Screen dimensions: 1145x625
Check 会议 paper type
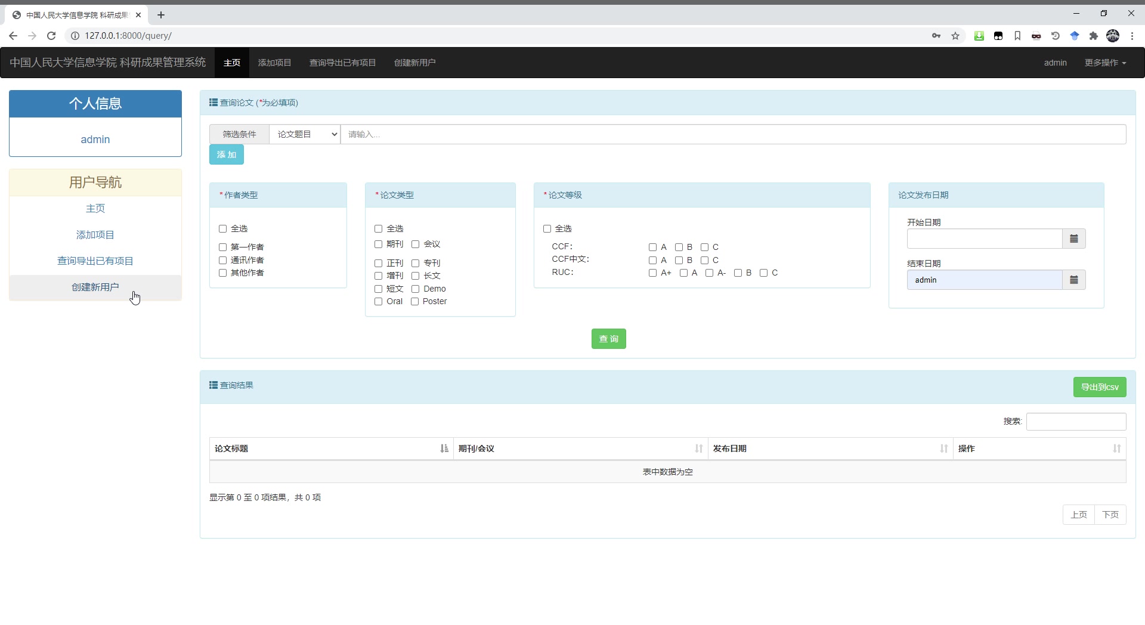coord(415,244)
